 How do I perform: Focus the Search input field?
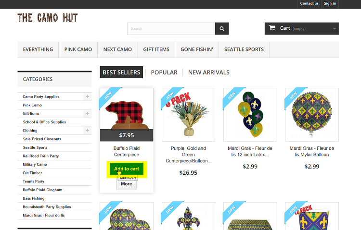(171, 28)
